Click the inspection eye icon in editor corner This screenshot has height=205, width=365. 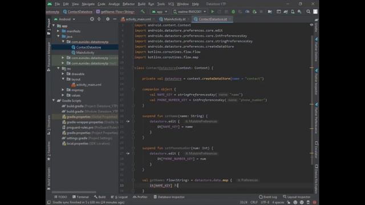click(x=311, y=24)
